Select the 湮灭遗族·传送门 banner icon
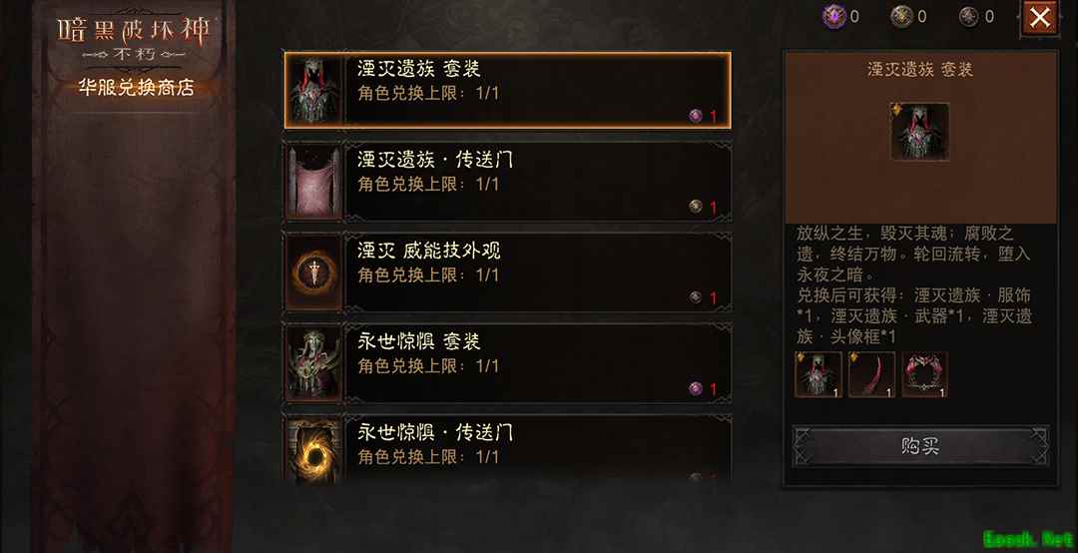Image resolution: width=1078 pixels, height=553 pixels. [313, 183]
